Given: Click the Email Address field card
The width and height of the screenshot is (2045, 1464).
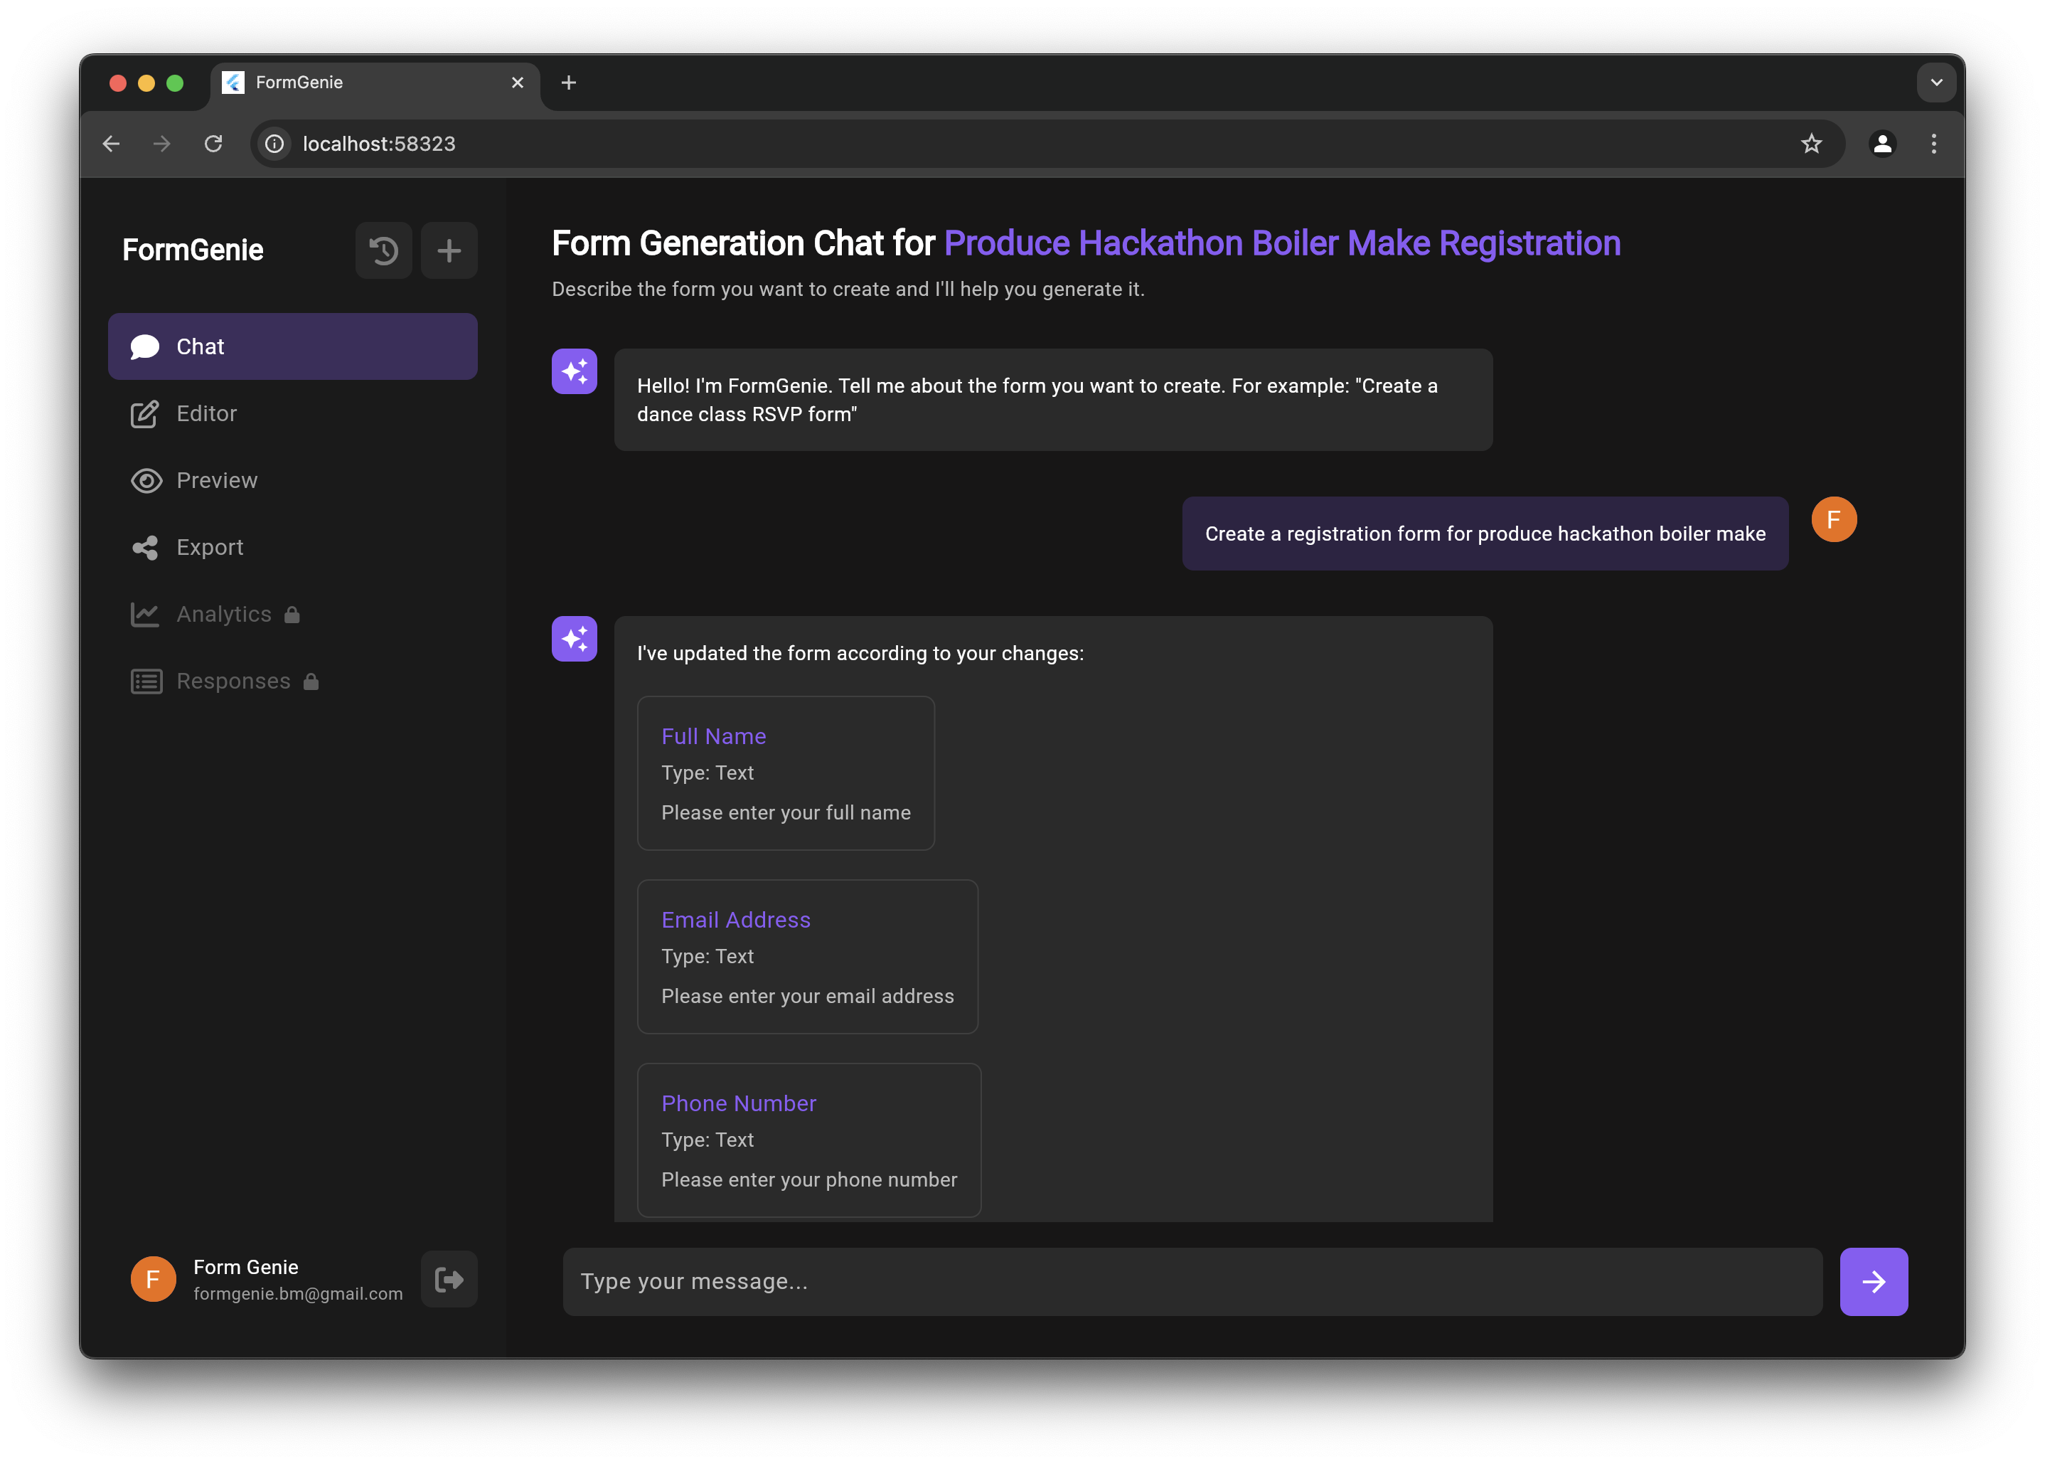Looking at the screenshot, I should pos(807,957).
